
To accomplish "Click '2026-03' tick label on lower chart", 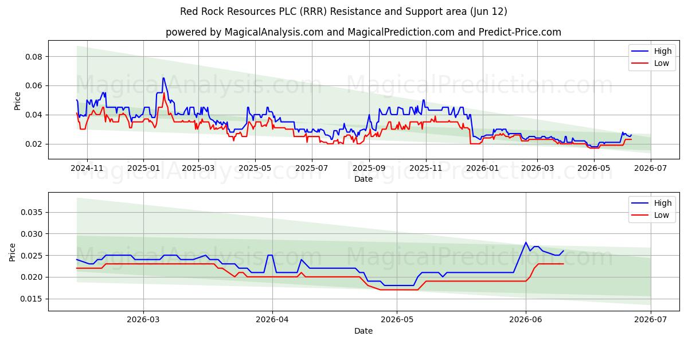I will pos(143,320).
